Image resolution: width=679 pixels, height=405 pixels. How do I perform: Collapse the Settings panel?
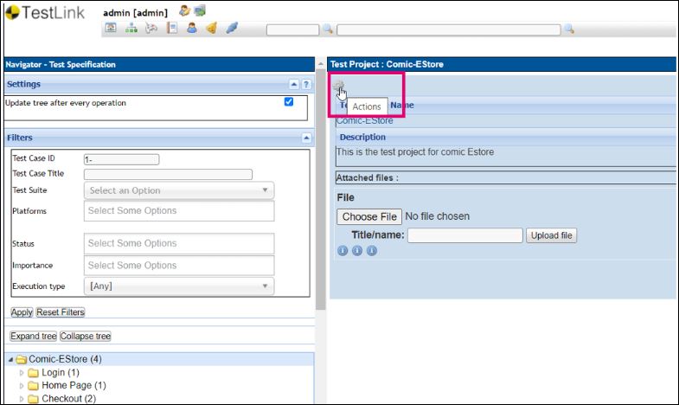click(294, 85)
